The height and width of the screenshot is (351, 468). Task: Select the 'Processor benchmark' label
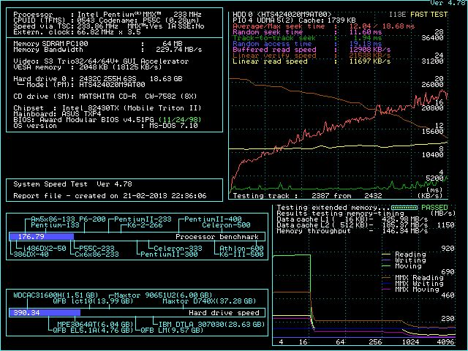[x=217, y=237]
